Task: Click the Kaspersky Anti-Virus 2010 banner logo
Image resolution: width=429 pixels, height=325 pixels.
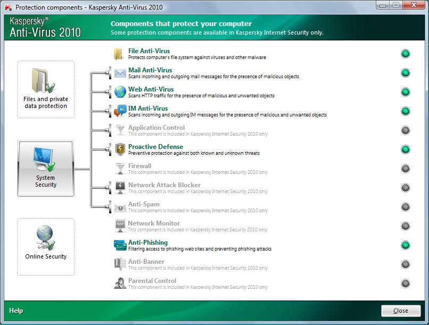Action: [x=45, y=27]
